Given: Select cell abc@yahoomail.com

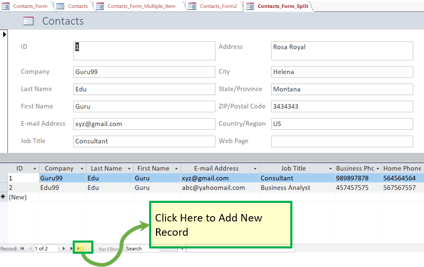Looking at the screenshot, I should pos(220,188).
